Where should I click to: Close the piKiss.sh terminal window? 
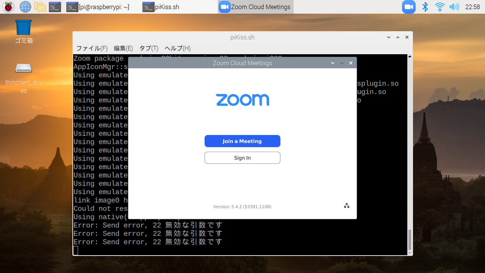pos(407,37)
